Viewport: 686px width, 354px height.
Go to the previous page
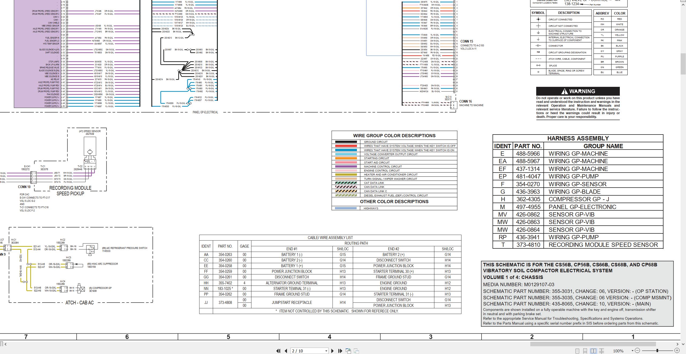(286, 351)
